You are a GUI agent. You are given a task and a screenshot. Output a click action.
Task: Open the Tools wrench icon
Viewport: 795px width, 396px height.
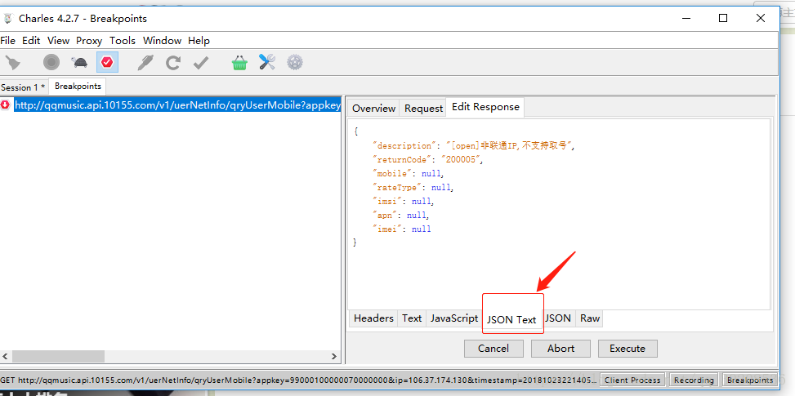[267, 62]
